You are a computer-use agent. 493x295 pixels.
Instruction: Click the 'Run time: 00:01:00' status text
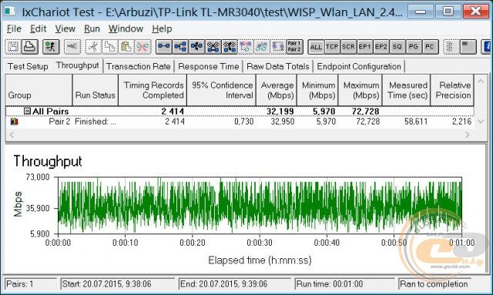point(330,284)
